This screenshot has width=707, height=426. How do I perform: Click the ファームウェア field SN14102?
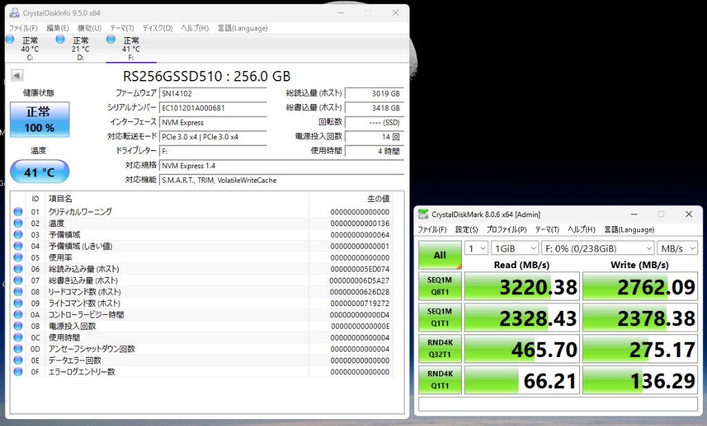coord(213,93)
